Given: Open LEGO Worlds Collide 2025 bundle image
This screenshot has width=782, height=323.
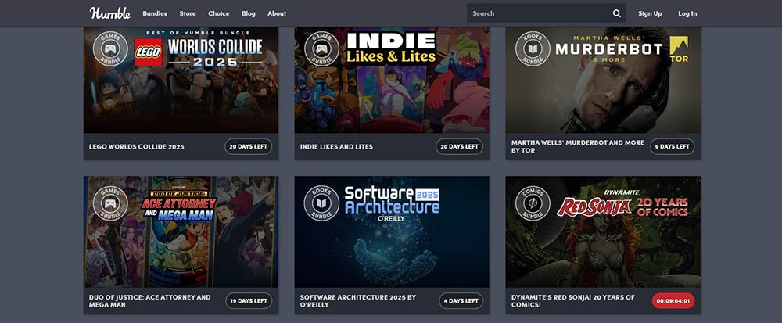Looking at the screenshot, I should 181,80.
